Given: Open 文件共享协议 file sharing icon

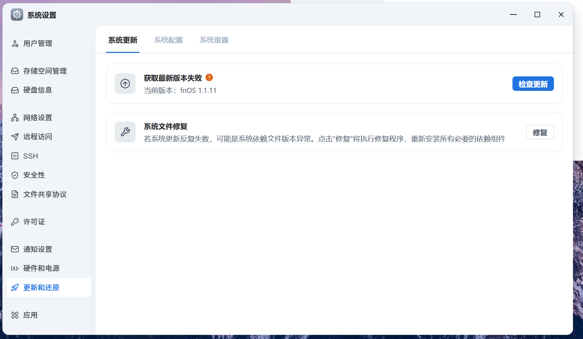Looking at the screenshot, I should point(15,194).
